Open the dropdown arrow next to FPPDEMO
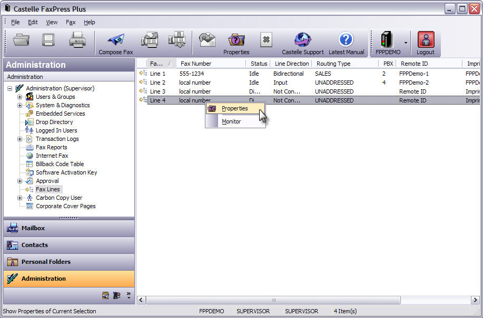 406,43
